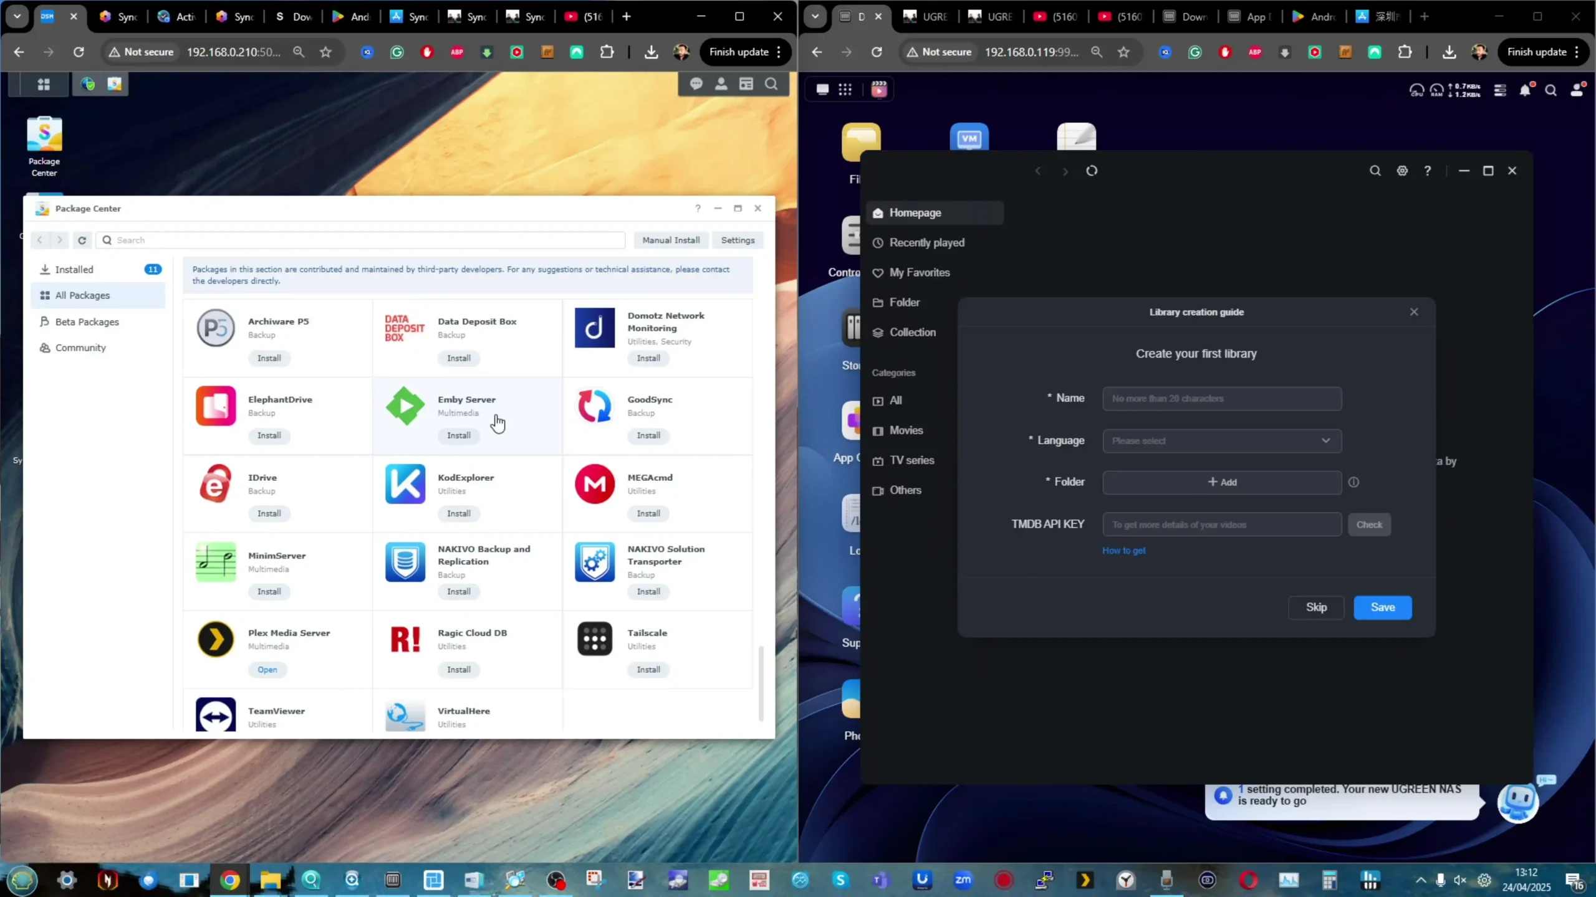Open Collection in media sidebar

pyautogui.click(x=935, y=333)
